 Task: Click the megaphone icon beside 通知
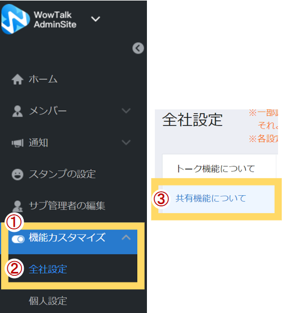[18, 143]
